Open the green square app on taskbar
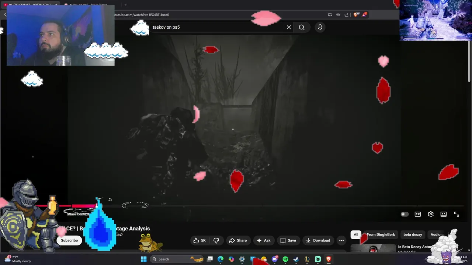The image size is (472, 265). pyautogui.click(x=318, y=259)
